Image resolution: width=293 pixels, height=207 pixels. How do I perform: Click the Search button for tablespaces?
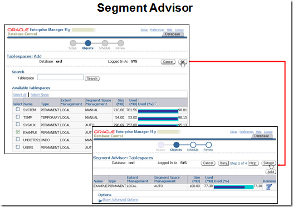tap(92, 78)
